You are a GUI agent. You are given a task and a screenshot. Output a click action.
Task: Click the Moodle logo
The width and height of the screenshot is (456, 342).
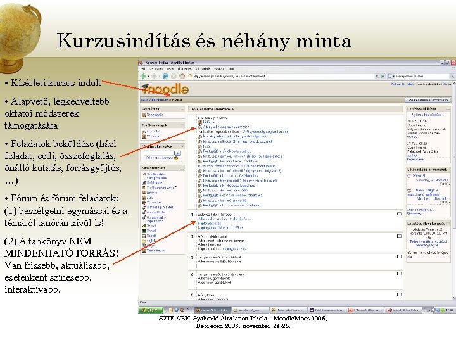[x=165, y=89]
